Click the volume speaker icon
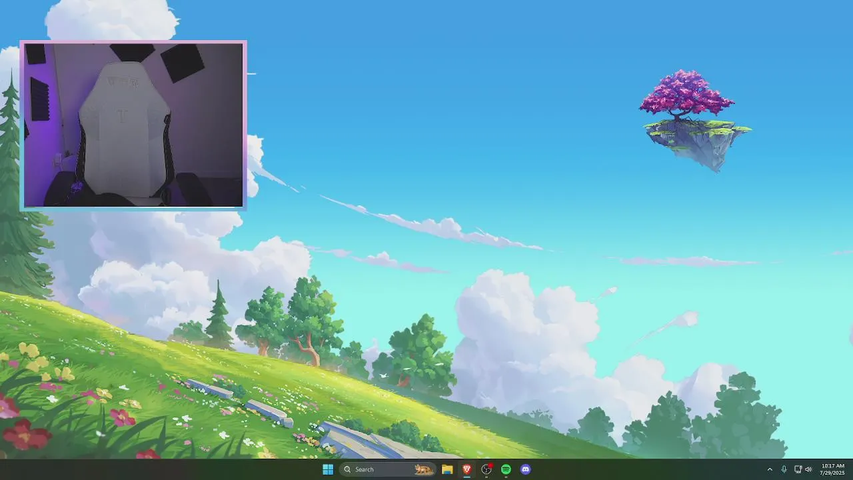The width and height of the screenshot is (853, 480). point(808,469)
